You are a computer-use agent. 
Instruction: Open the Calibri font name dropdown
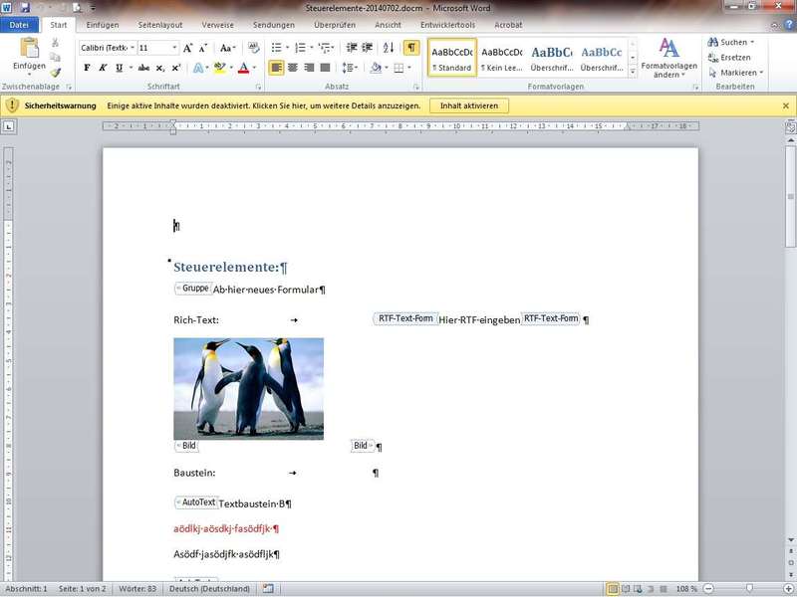click(107, 48)
